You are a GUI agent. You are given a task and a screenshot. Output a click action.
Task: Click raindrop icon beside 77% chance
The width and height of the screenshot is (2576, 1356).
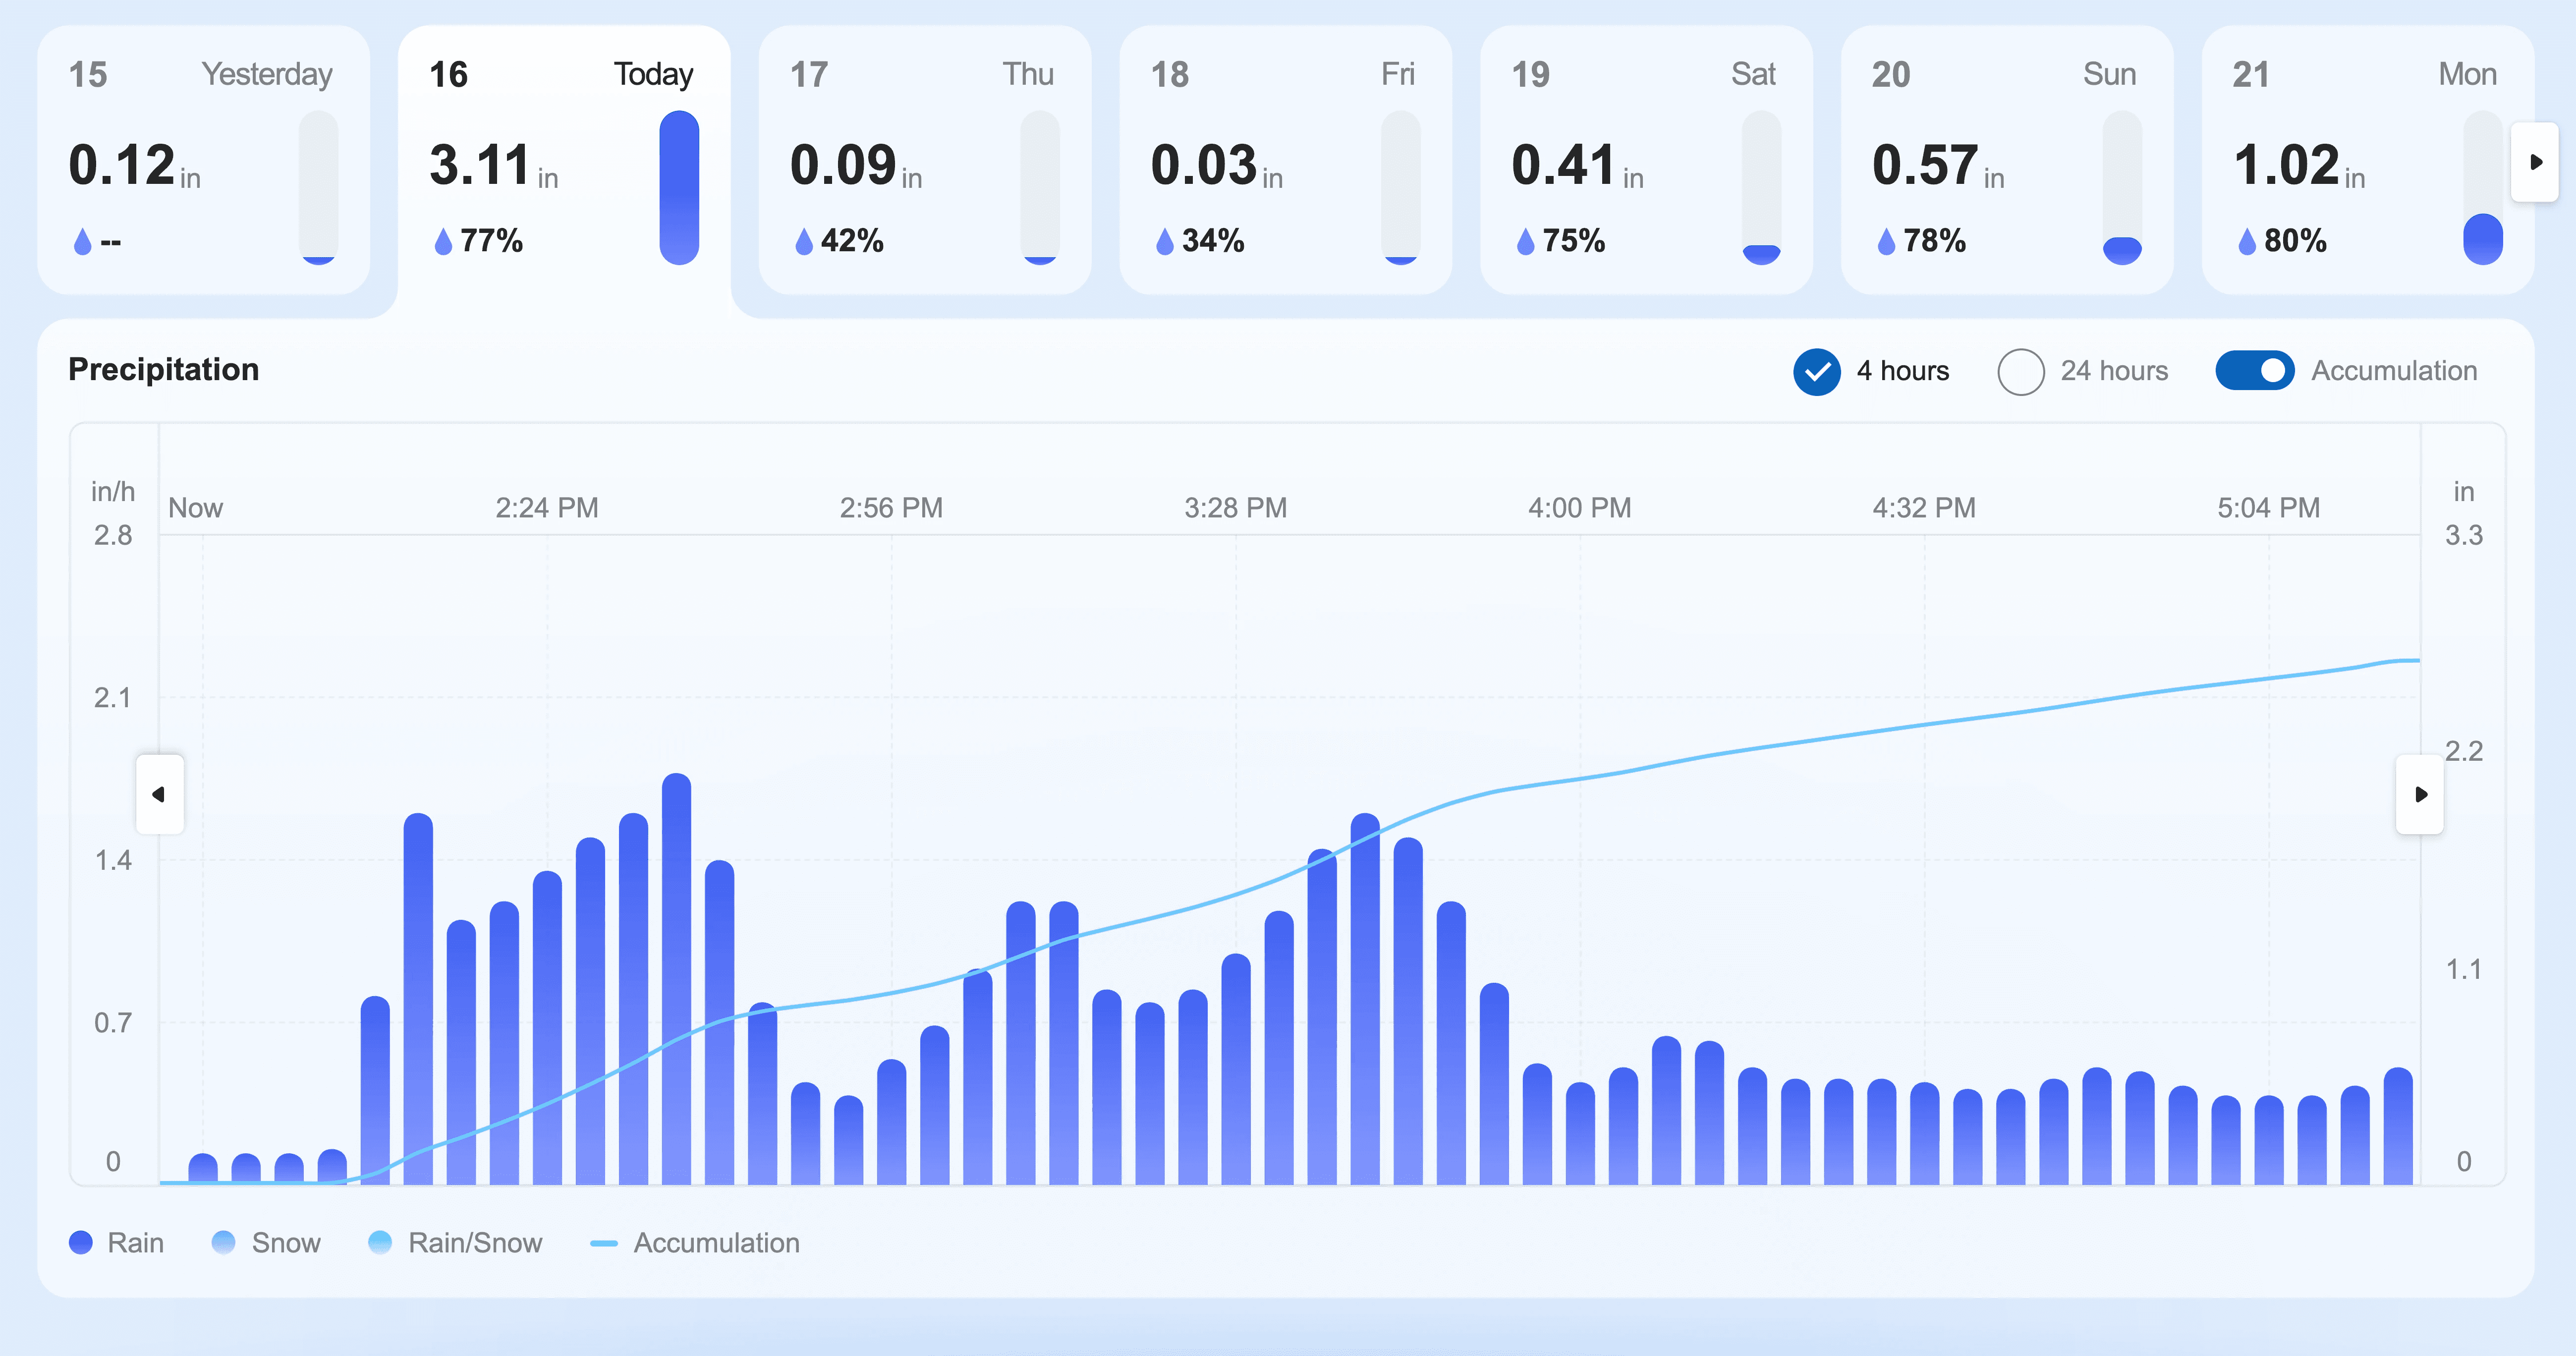pyautogui.click(x=443, y=241)
